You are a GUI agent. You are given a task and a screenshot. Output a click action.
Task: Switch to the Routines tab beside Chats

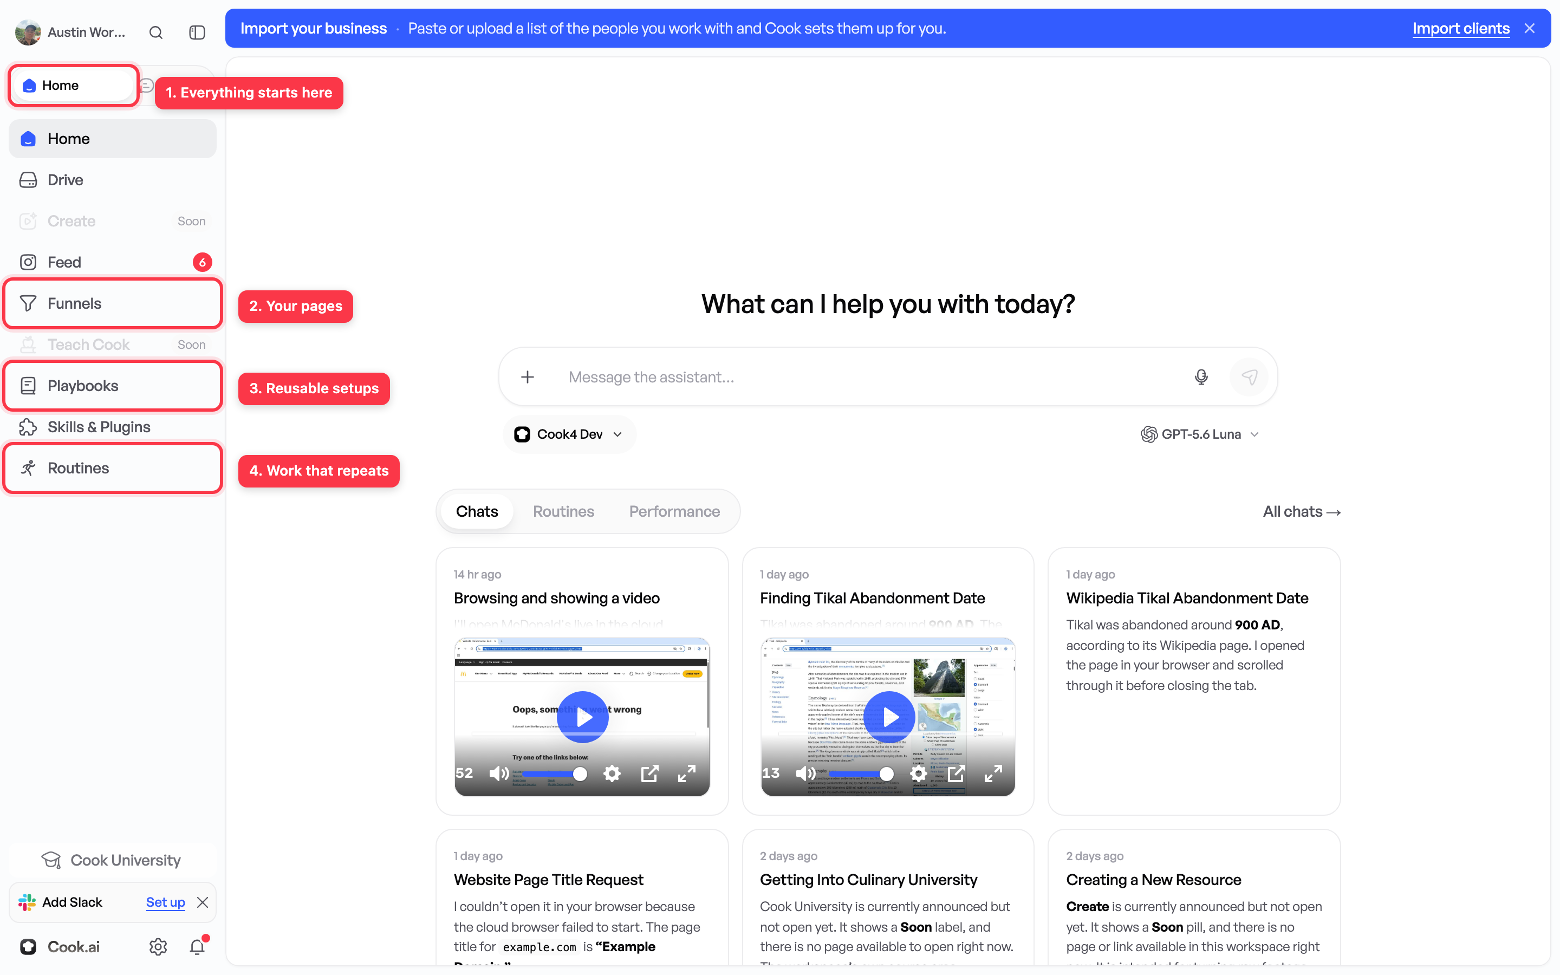click(x=563, y=511)
